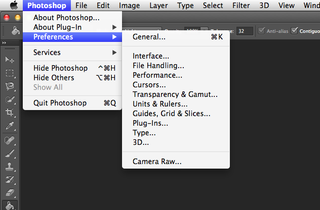
Task: Select the Clone Stamp tool
Action: [10, 167]
